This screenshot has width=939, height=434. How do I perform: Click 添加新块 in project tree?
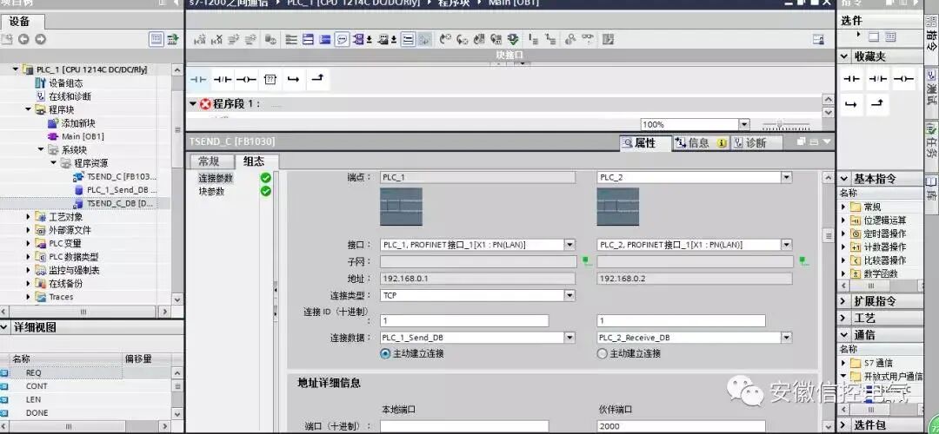(78, 123)
